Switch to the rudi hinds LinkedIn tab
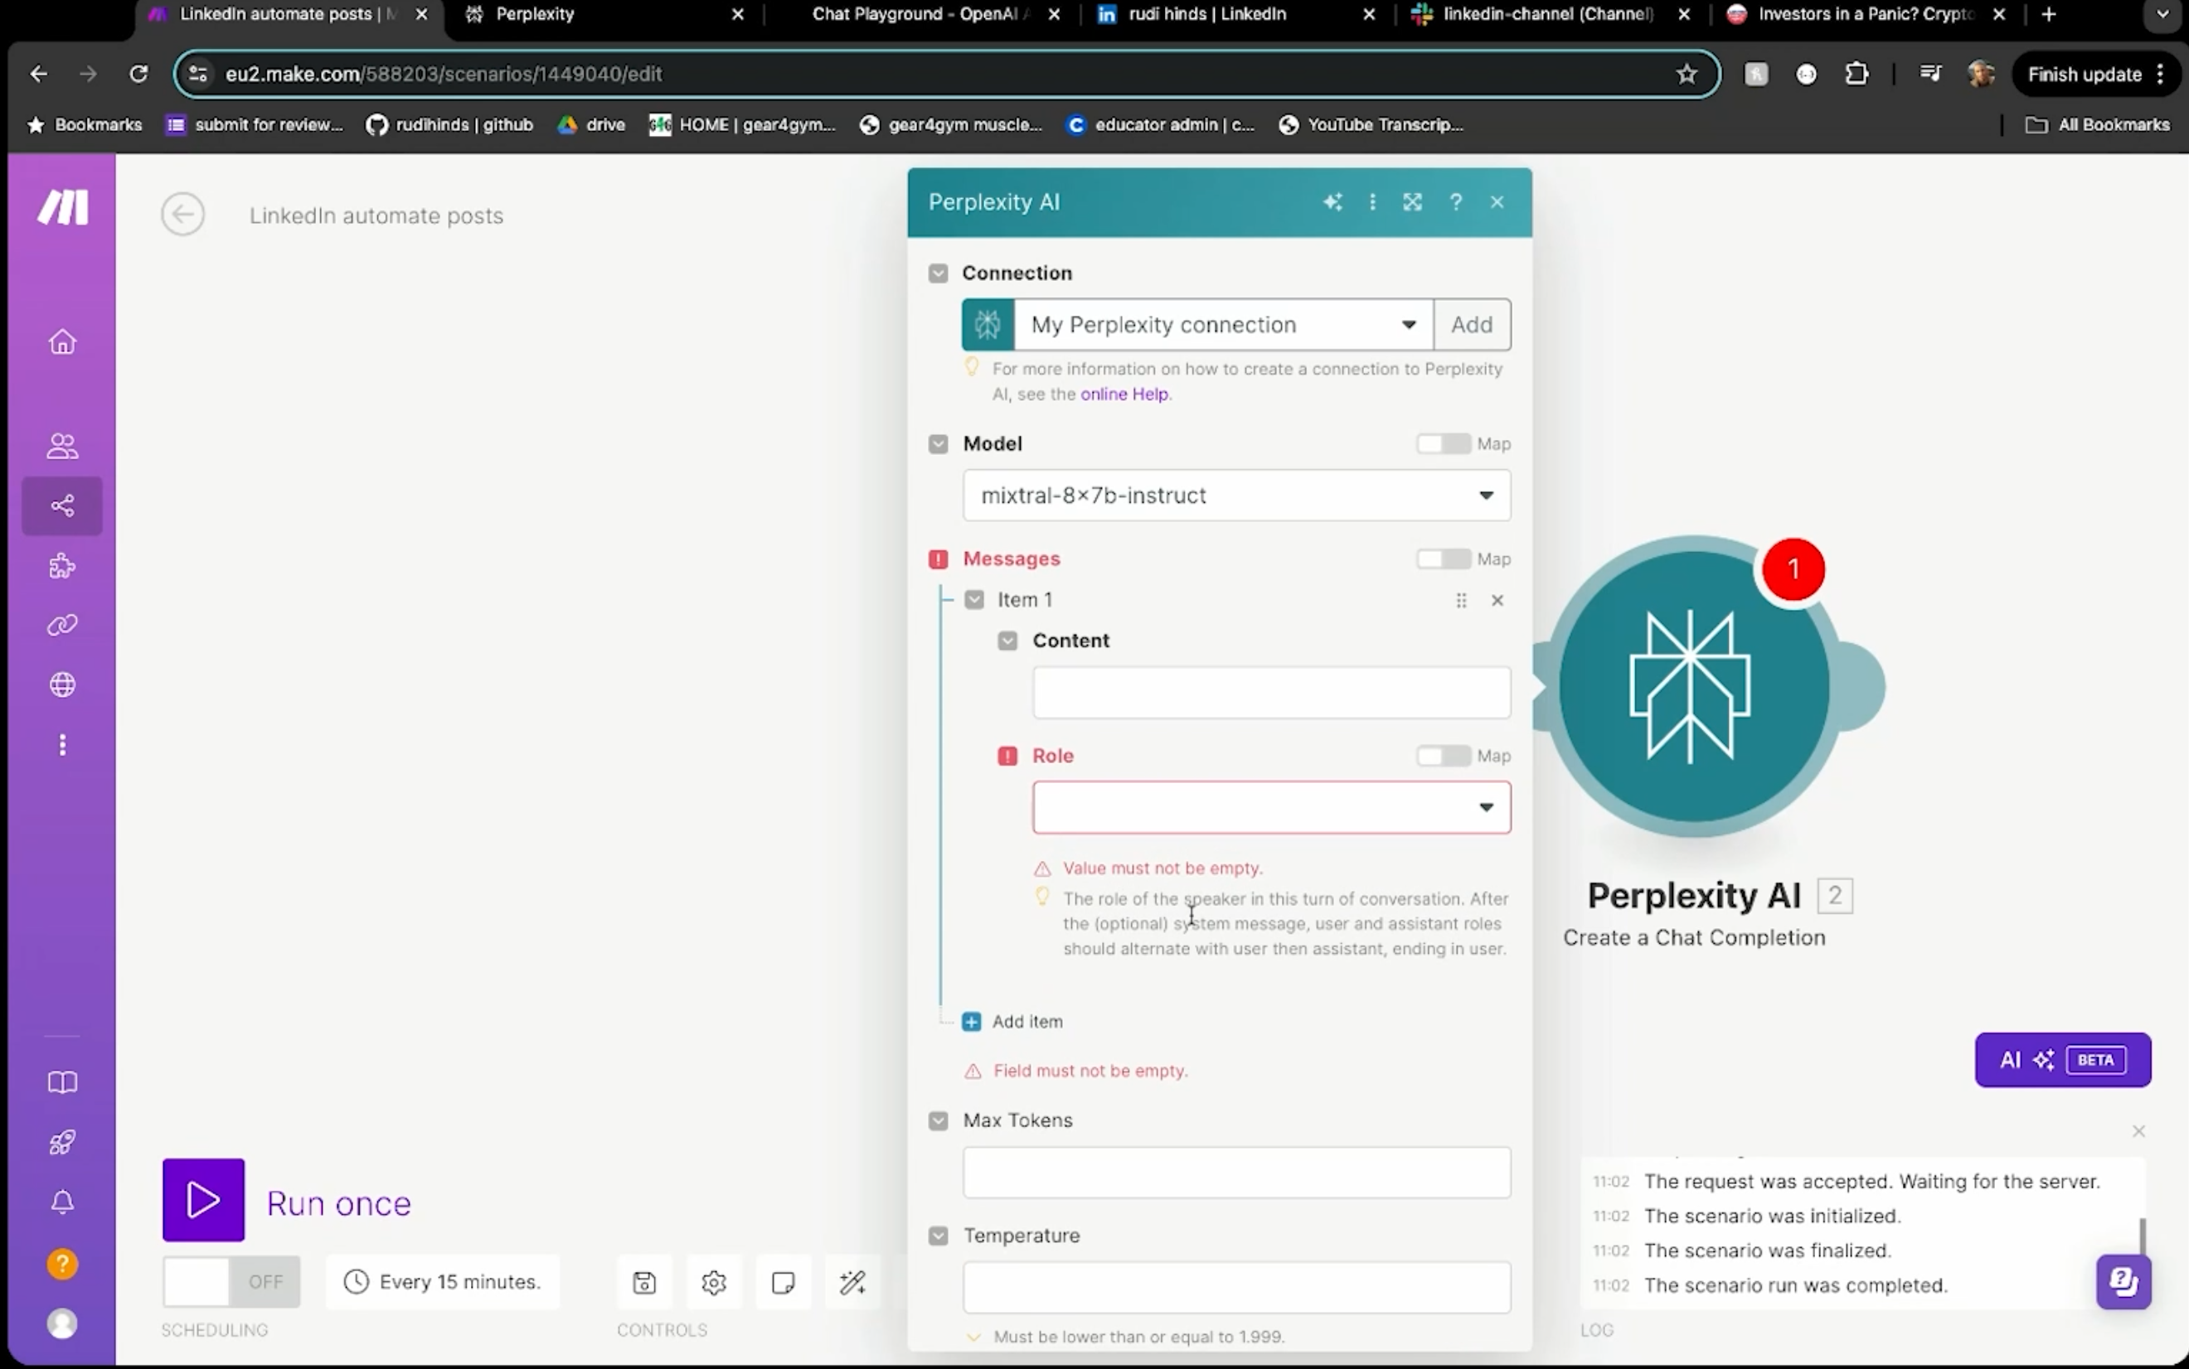Screen dimensions: 2189x1369 pos(1206,13)
